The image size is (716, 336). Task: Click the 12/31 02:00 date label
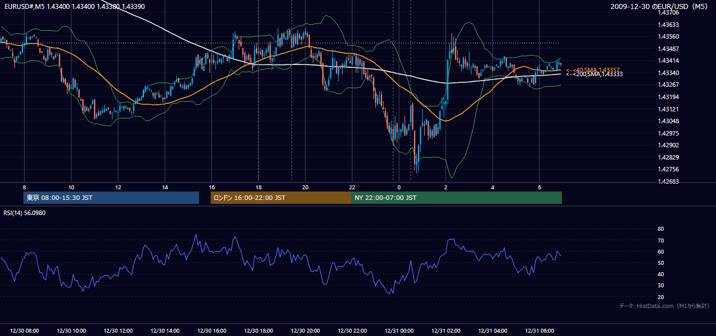click(x=446, y=331)
